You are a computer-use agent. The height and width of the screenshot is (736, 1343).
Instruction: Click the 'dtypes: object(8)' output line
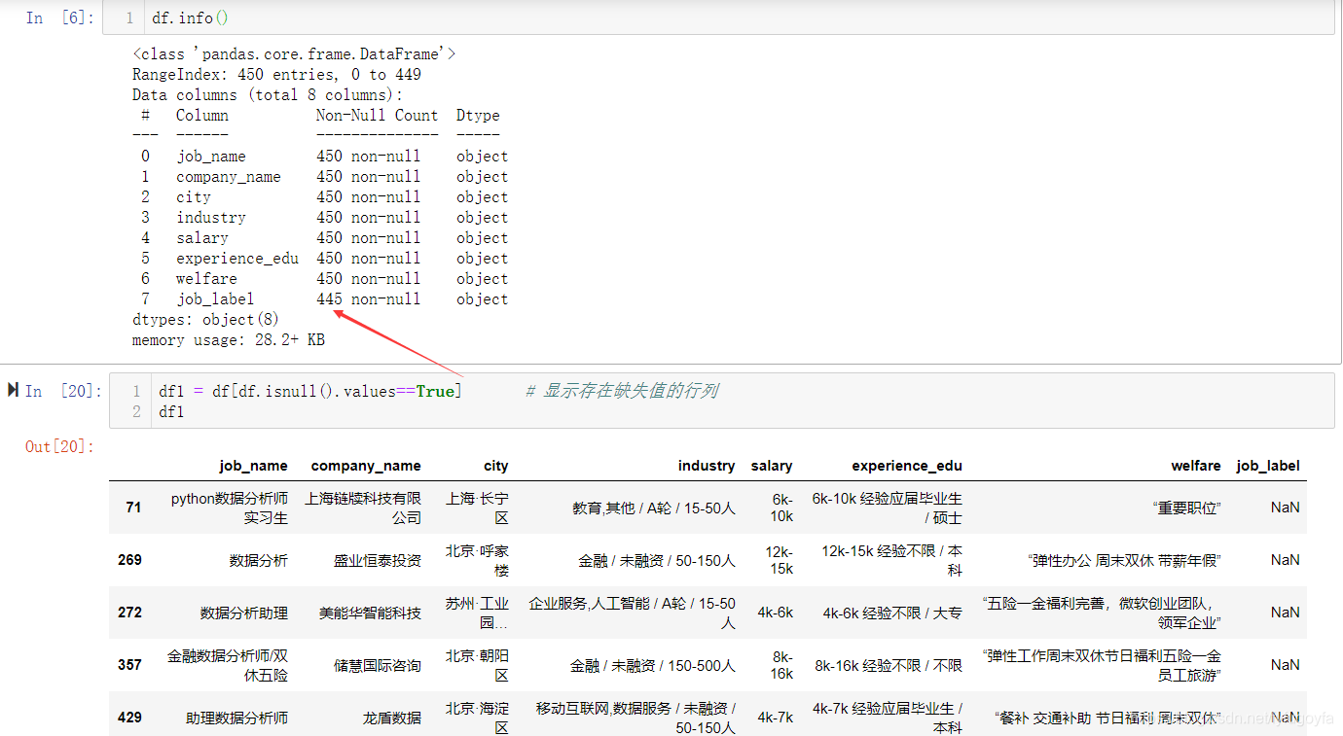coord(205,319)
